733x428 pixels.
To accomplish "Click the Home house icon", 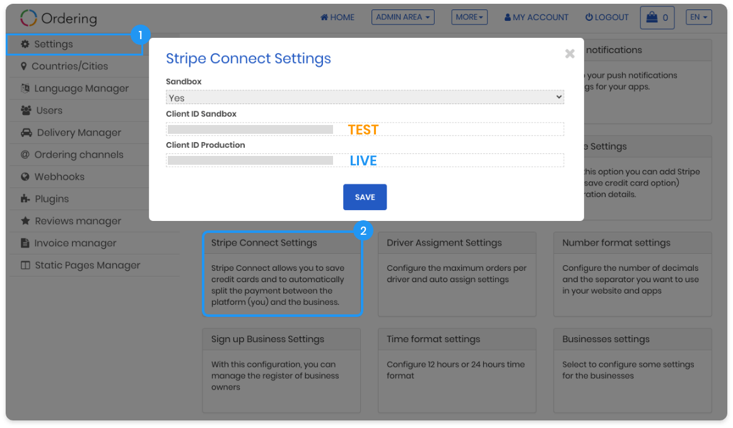I will 324,17.
